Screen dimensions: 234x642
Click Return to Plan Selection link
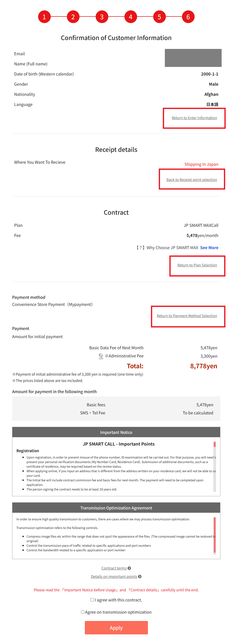[197, 265]
